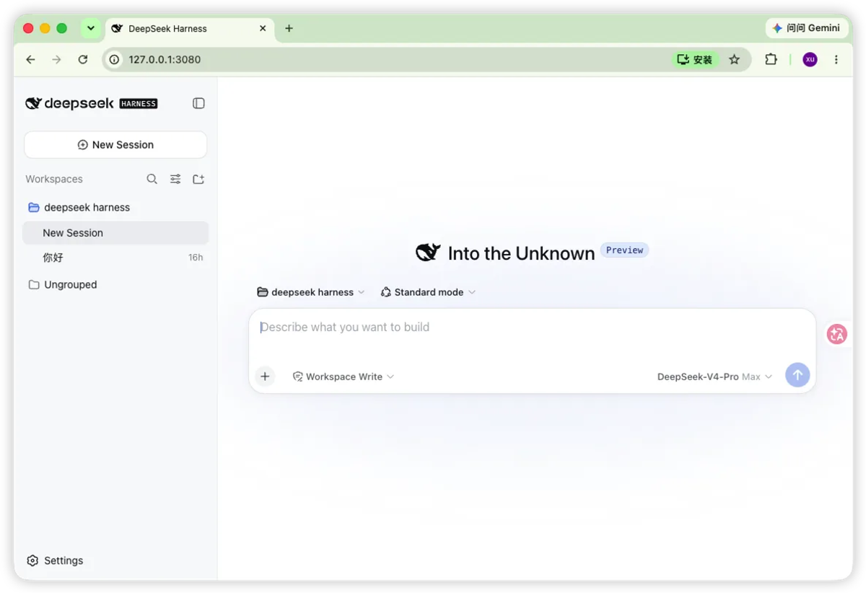Image resolution: width=866 pixels, height=593 pixels.
Task: Go forward with browser forward arrow
Action: coord(56,59)
